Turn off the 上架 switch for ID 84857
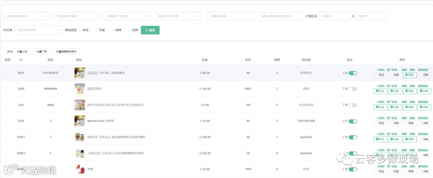The height and width of the screenshot is (178, 433). pyautogui.click(x=353, y=137)
